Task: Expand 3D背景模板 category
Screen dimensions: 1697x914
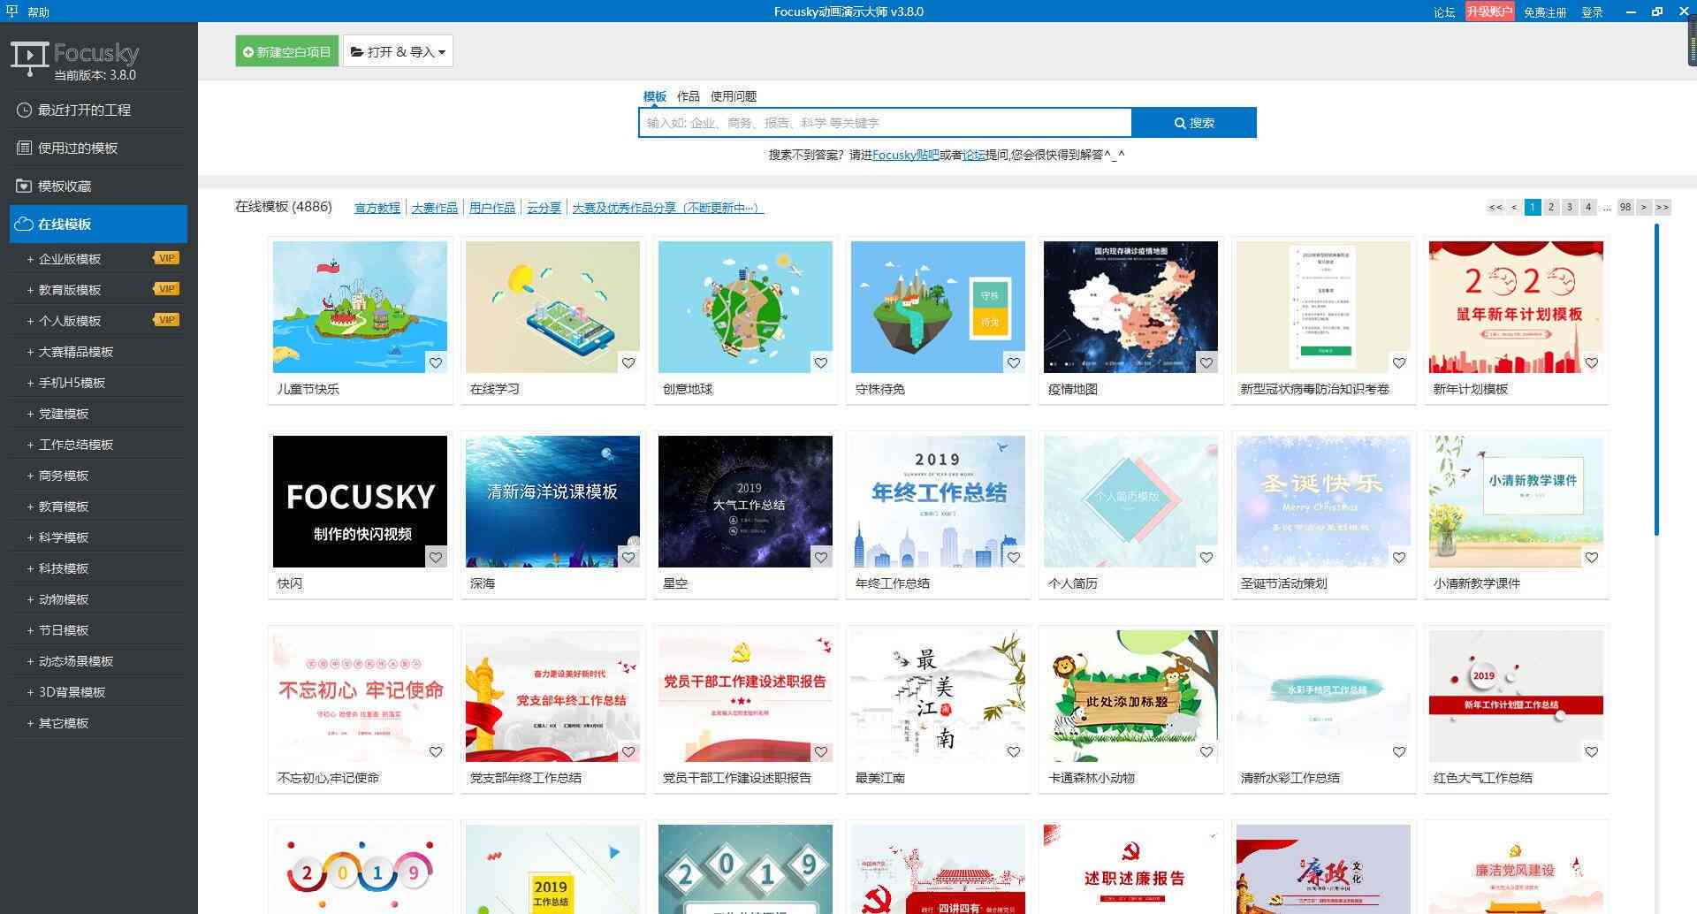Action: 98,691
